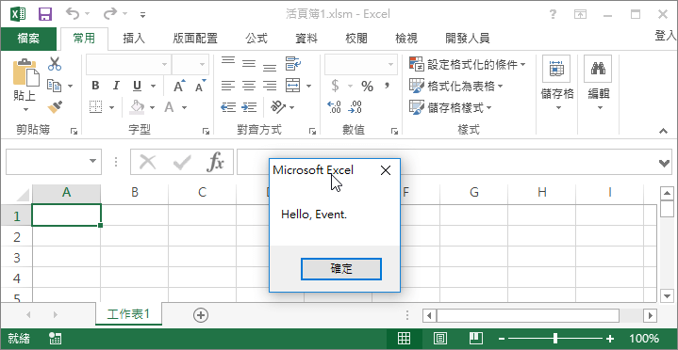The width and height of the screenshot is (678, 350).
Task: Open 格式化為表格 menu
Action: pyautogui.click(x=456, y=86)
